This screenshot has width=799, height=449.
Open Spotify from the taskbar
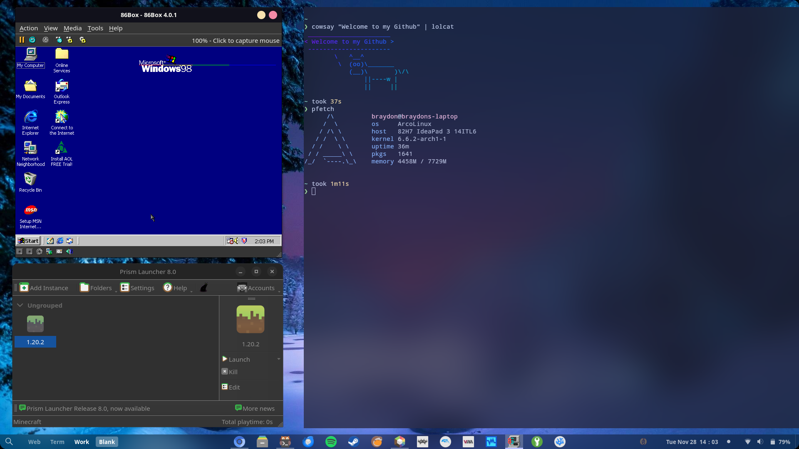(331, 442)
